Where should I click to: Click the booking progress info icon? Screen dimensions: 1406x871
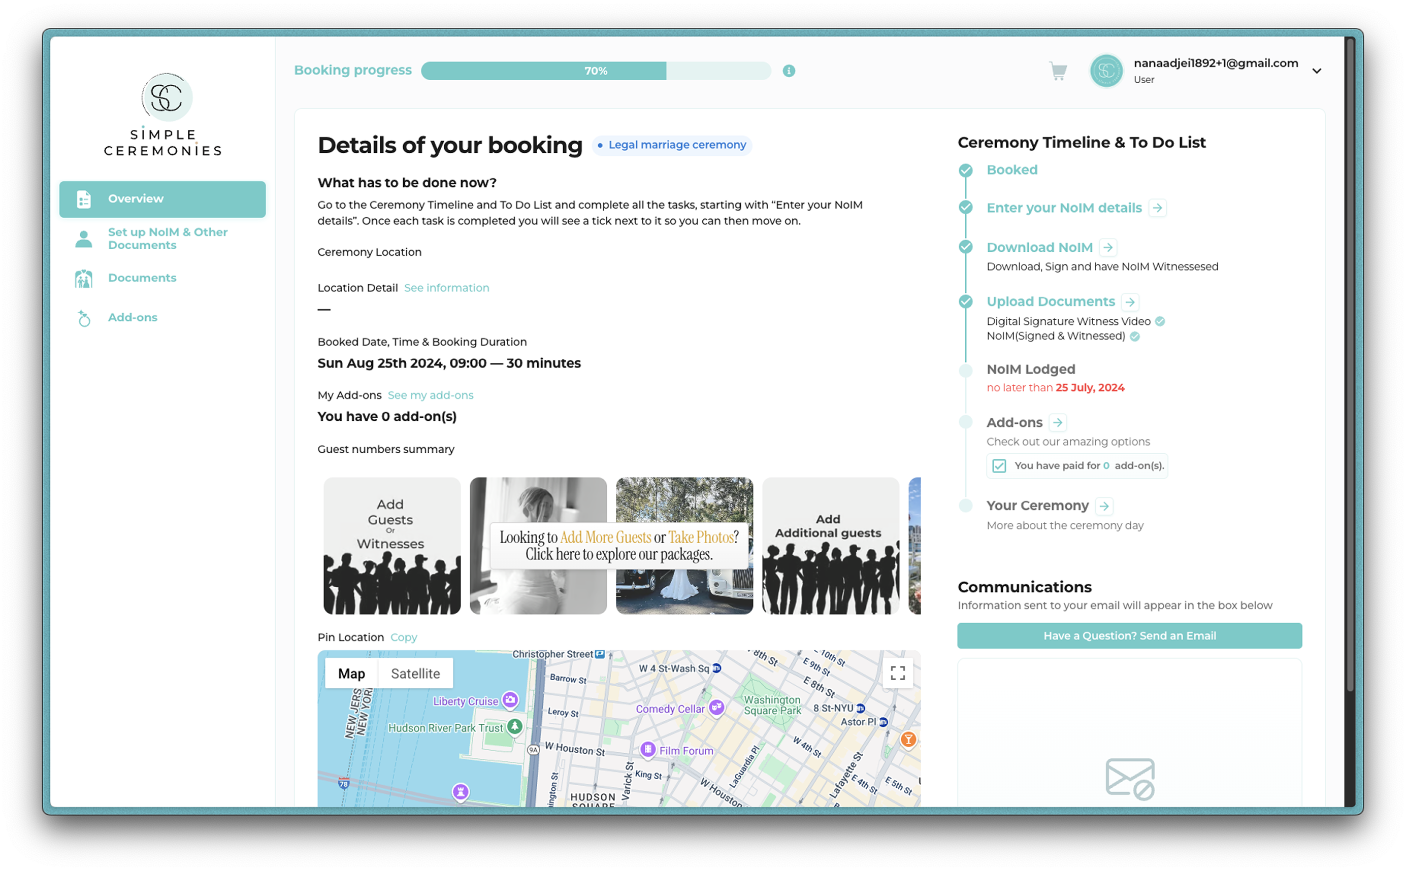(x=789, y=71)
